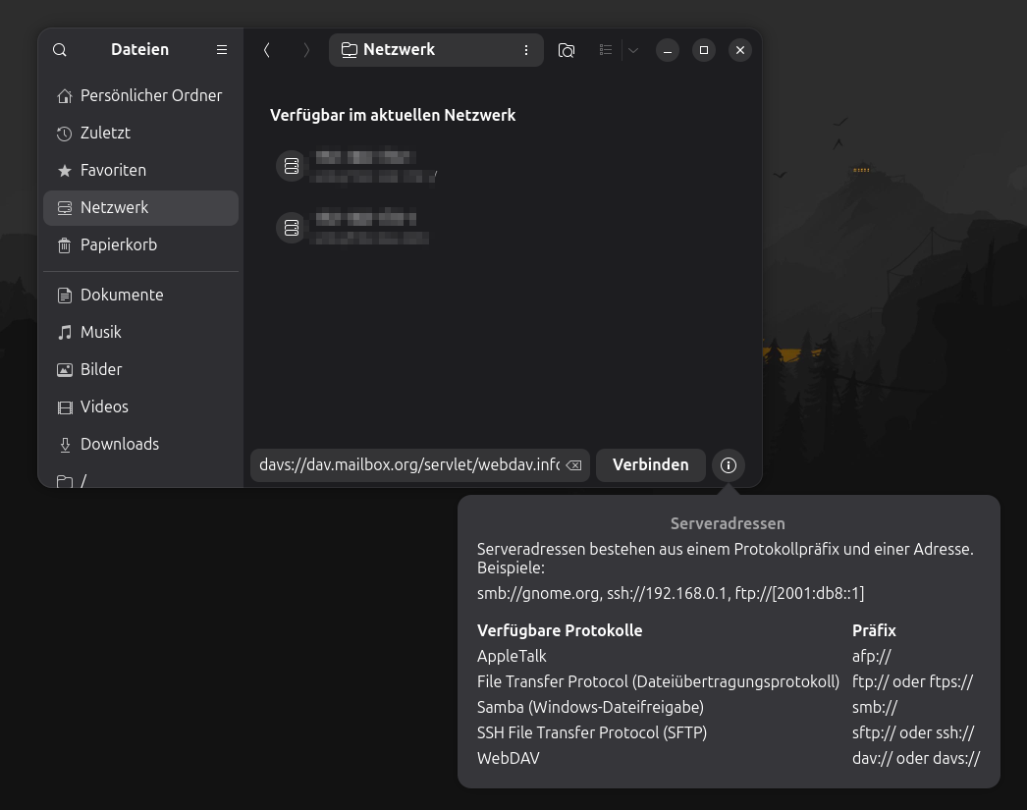The image size is (1027, 810).
Task: Click the server address input field
Action: pyautogui.click(x=407, y=465)
